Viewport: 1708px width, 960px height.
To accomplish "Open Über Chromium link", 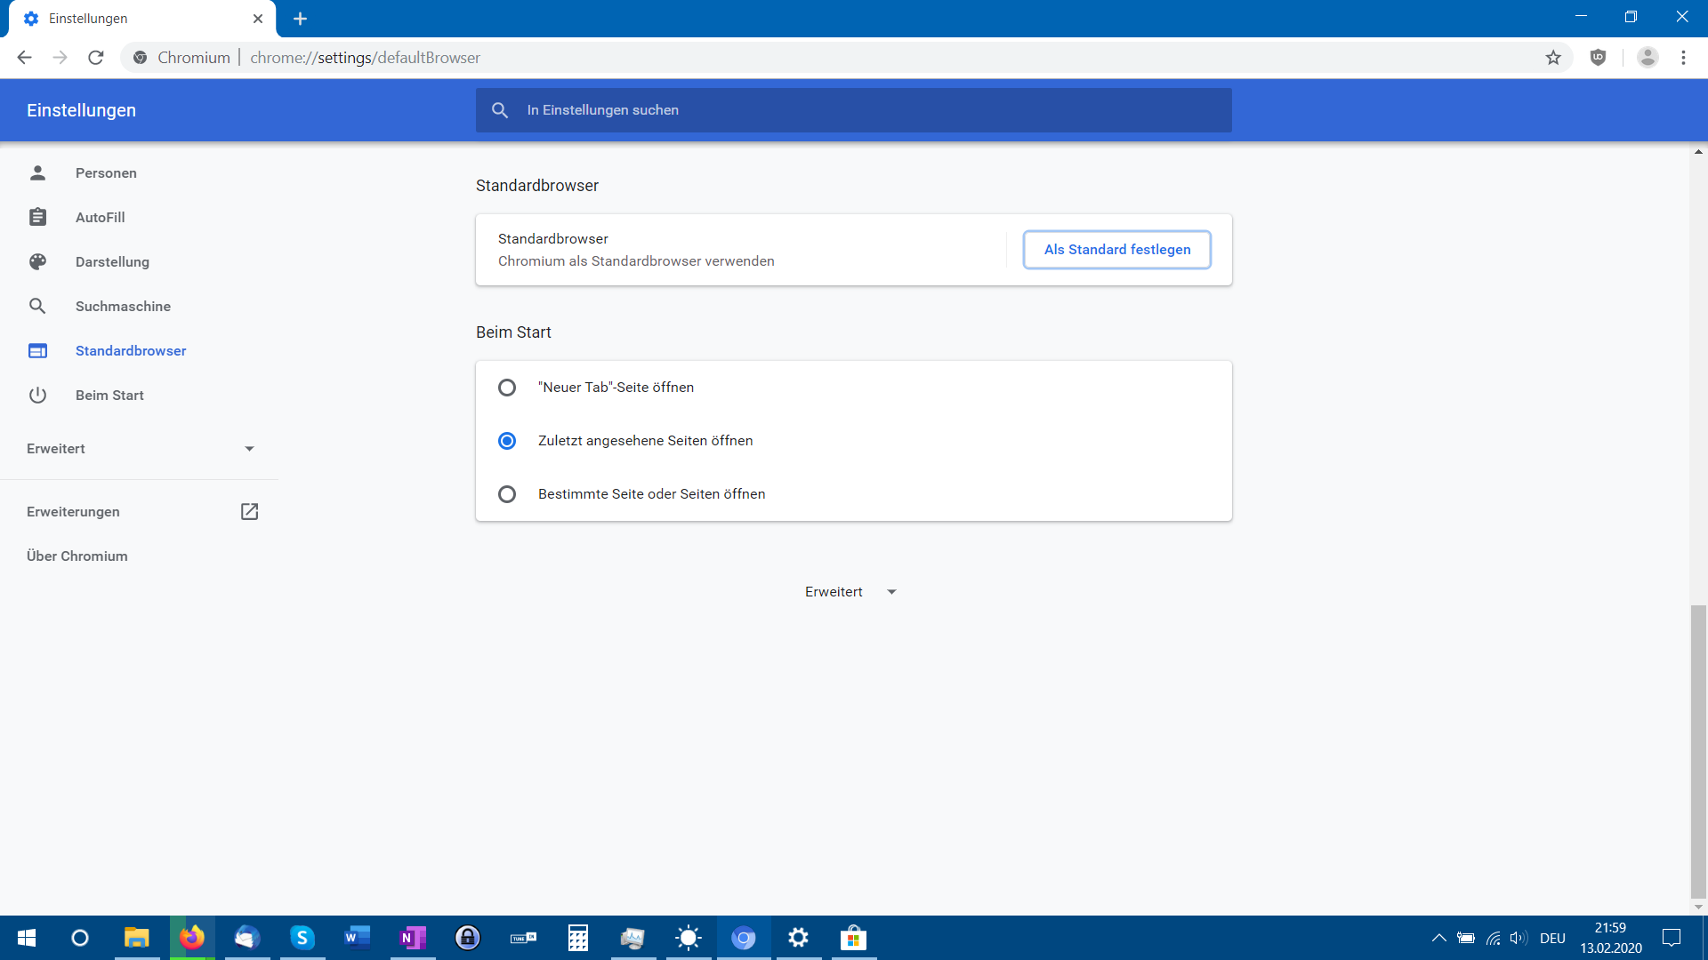I will [x=77, y=556].
